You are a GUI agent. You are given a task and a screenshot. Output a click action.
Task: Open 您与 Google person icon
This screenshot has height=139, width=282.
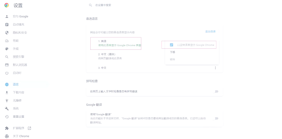pos(7,16)
